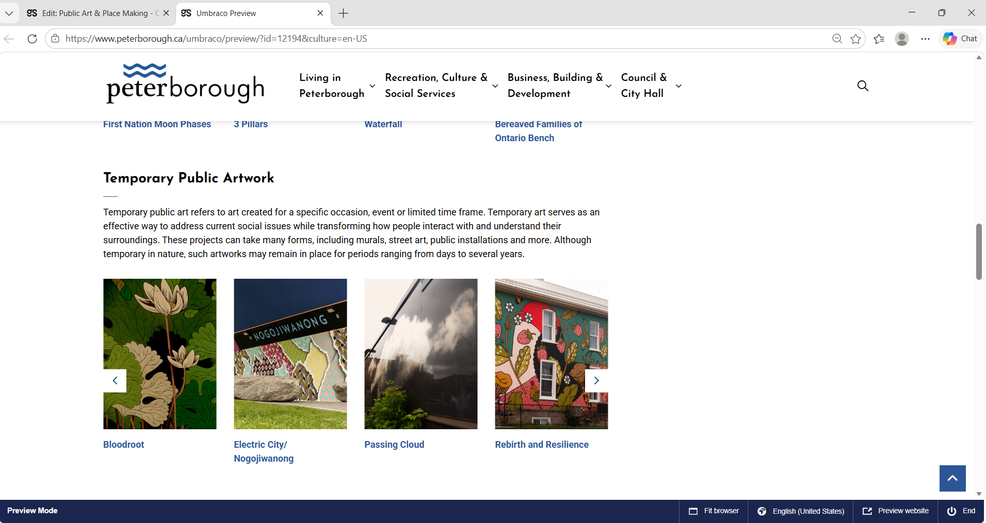The width and height of the screenshot is (986, 523).
Task: Click Preview website button
Action: click(896, 511)
